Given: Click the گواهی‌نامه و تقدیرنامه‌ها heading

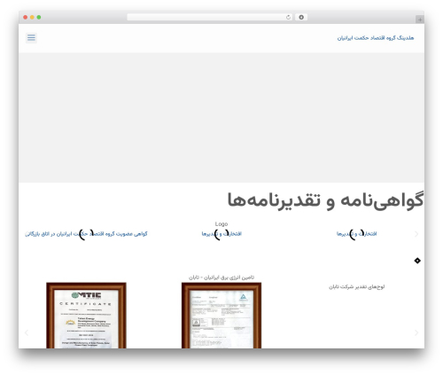Looking at the screenshot, I should (x=325, y=200).
